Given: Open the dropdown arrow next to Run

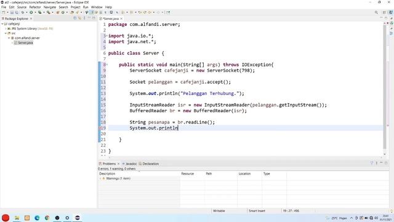Looking at the screenshot, I should (35, 12).
